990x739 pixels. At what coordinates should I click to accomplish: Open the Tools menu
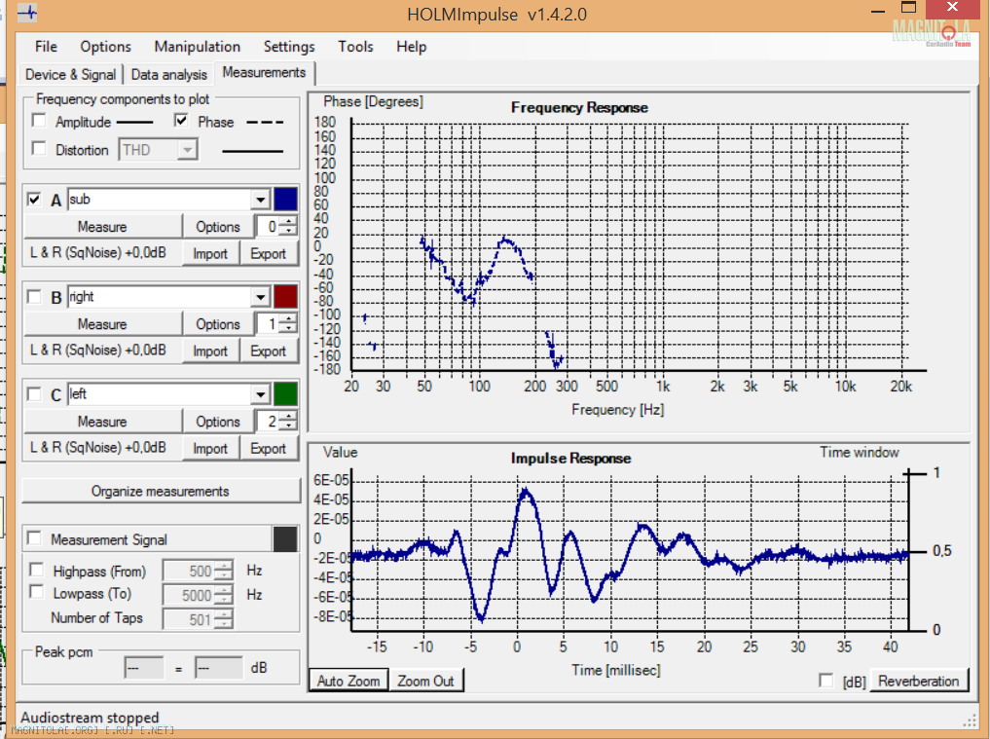tap(355, 47)
